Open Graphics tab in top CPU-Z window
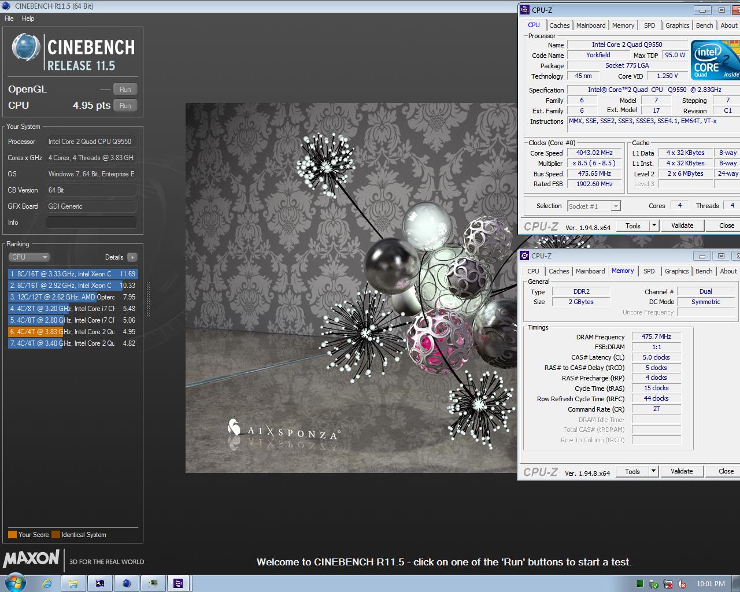Image resolution: width=740 pixels, height=592 pixels. 678,25
